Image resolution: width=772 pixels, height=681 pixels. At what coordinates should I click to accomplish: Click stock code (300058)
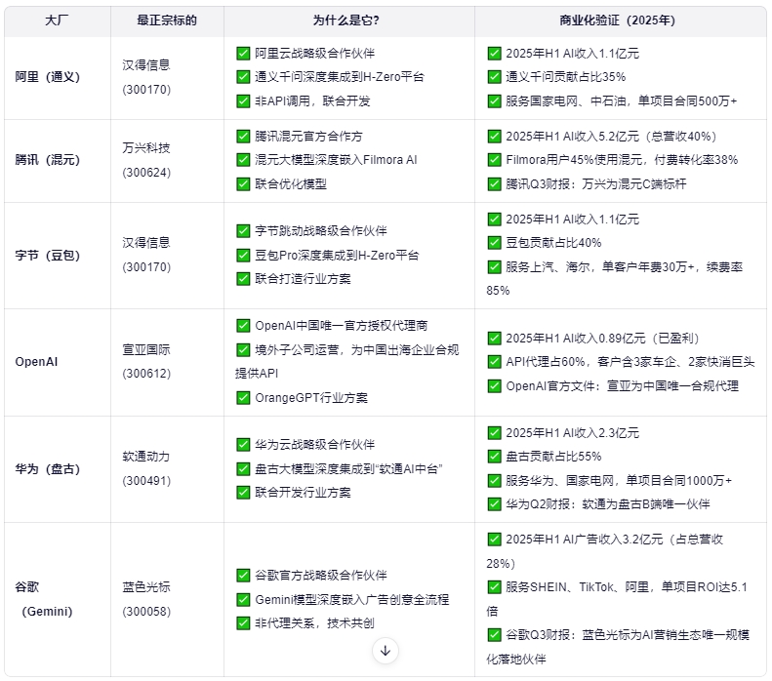146,611
